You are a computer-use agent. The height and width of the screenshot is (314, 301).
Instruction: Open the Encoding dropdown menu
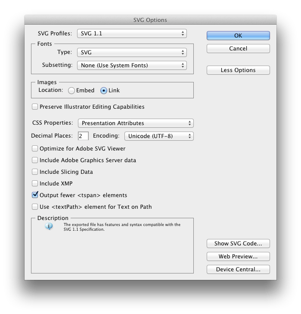click(x=159, y=136)
